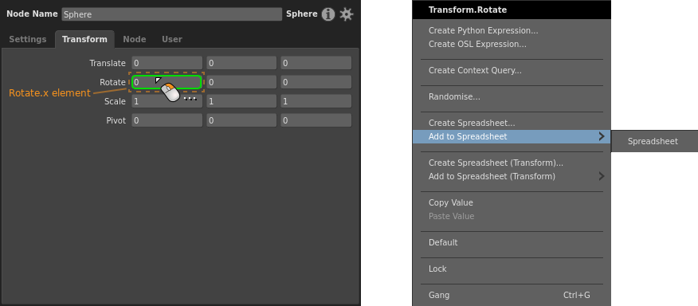This screenshot has width=698, height=306.
Task: Click the Node Name text field
Action: point(172,14)
